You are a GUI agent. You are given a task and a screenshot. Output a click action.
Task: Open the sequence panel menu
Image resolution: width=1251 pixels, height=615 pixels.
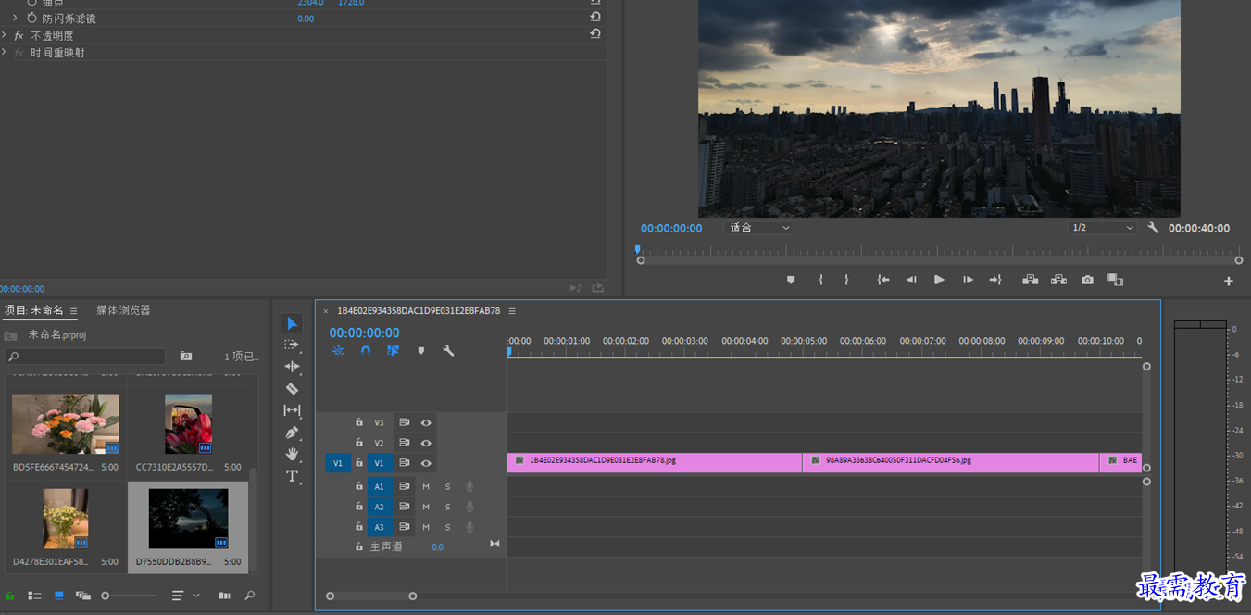(x=512, y=311)
